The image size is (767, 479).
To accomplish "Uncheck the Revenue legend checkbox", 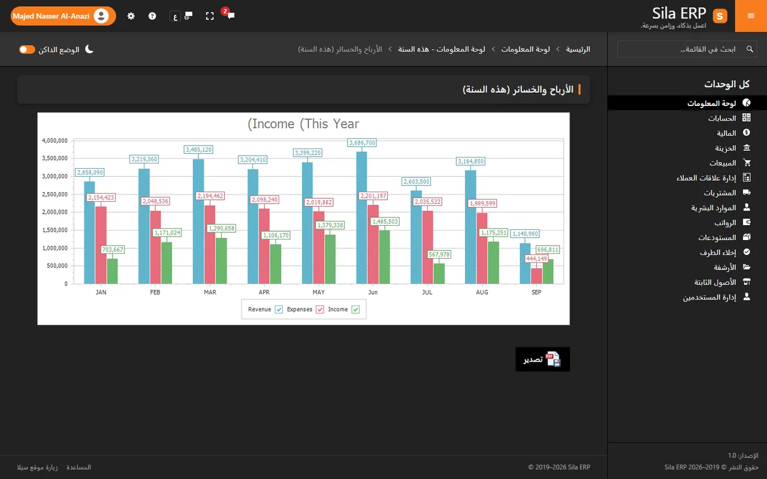I will [x=279, y=310].
